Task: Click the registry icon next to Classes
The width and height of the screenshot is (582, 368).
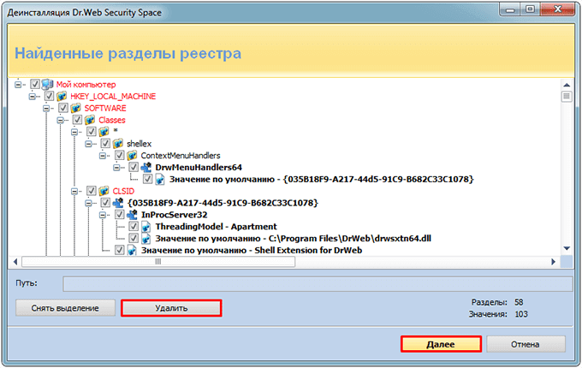Action: tap(90, 120)
